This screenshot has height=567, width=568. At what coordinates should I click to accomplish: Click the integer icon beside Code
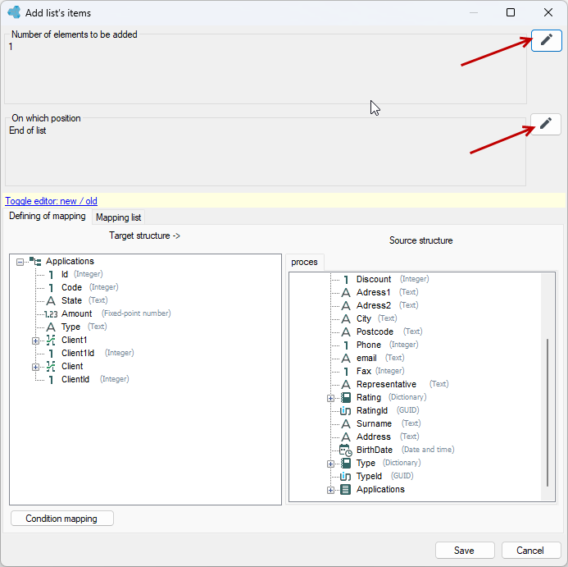click(x=51, y=288)
